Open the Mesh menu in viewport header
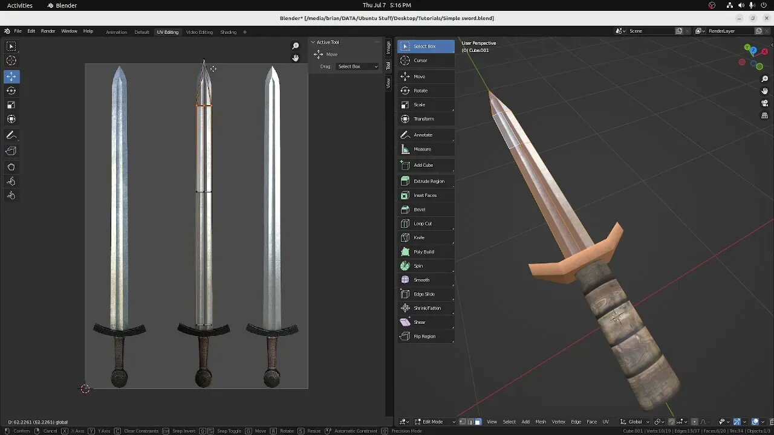 coord(541,422)
